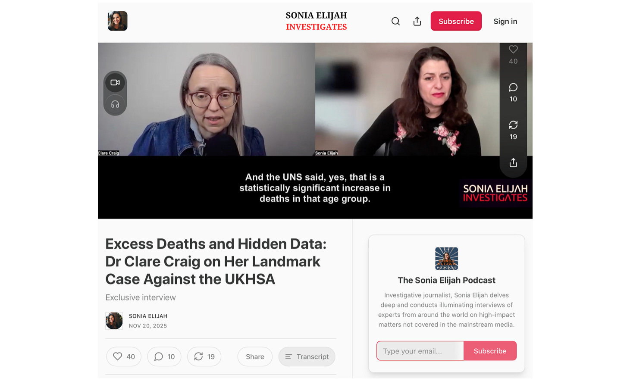Image resolution: width=627 pixels, height=381 pixels.
Task: Click the SONIA ELIJAH author name link
Action: 148,316
